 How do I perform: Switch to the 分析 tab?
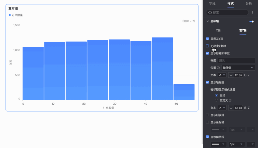coord(249,3)
